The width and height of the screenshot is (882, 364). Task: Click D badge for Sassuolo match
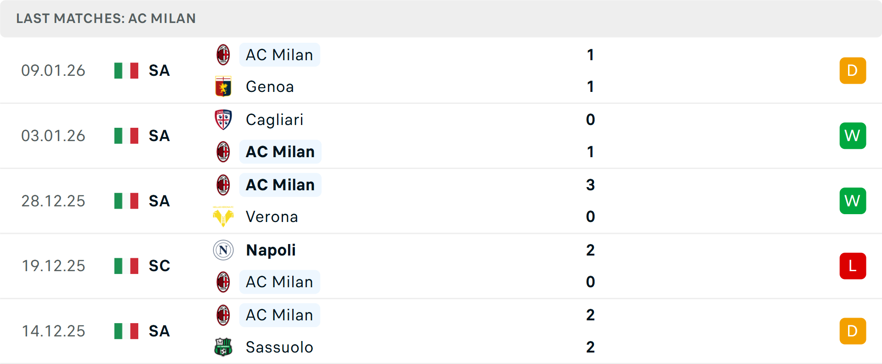point(853,331)
